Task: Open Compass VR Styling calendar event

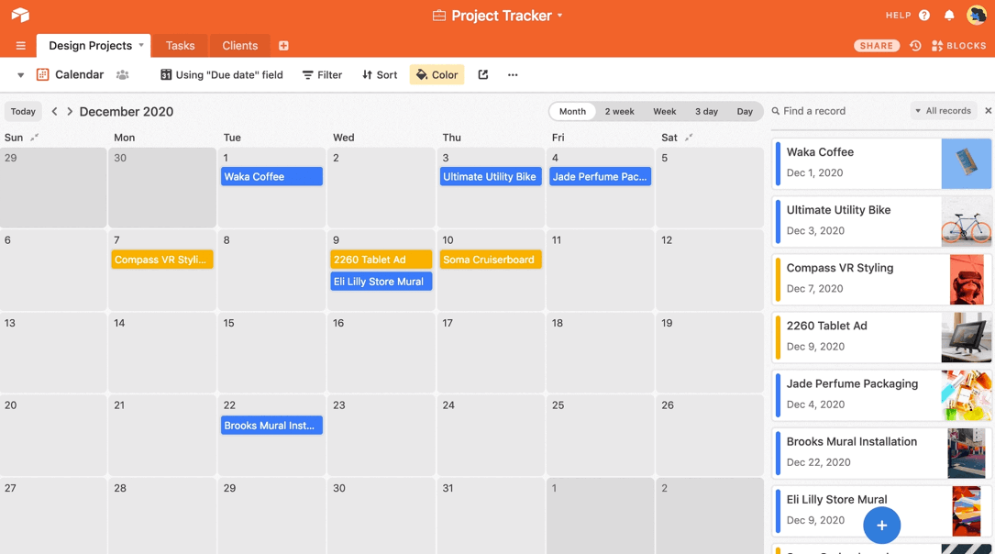Action: (161, 260)
